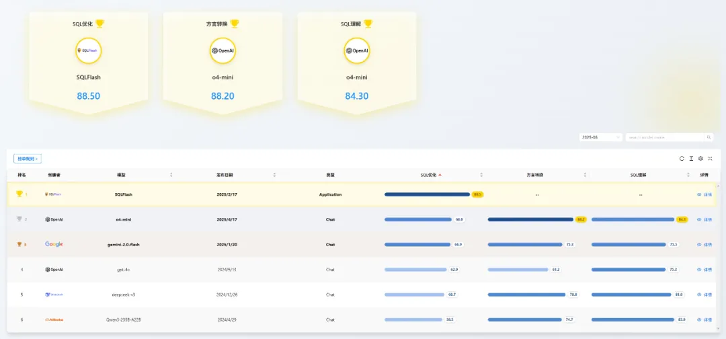Click the SQL理解 column header label
This screenshot has height=339, width=726.
pyautogui.click(x=638, y=175)
